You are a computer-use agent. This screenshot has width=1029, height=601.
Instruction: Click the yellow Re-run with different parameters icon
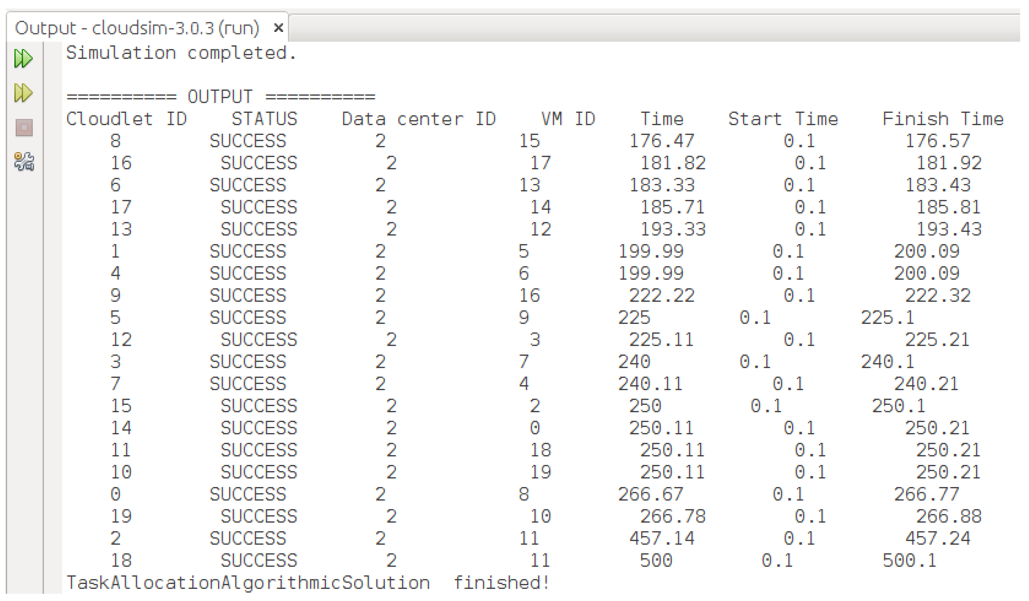point(23,93)
